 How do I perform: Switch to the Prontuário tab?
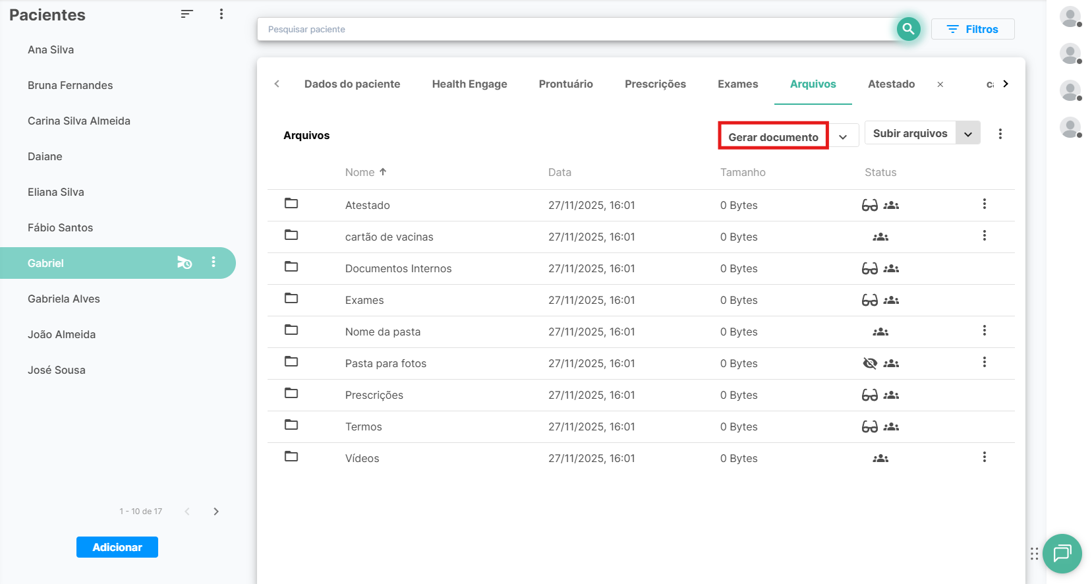(565, 84)
